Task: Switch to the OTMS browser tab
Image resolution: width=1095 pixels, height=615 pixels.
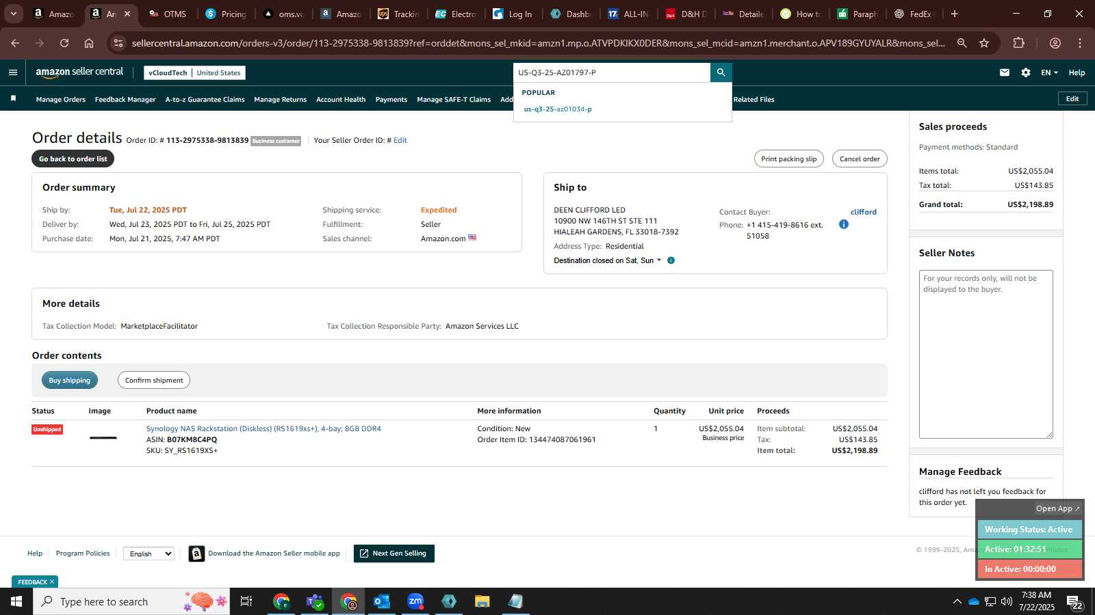Action: click(x=168, y=14)
